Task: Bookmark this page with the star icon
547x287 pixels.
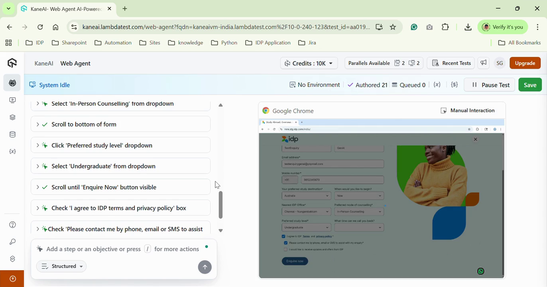Action: pos(393,27)
